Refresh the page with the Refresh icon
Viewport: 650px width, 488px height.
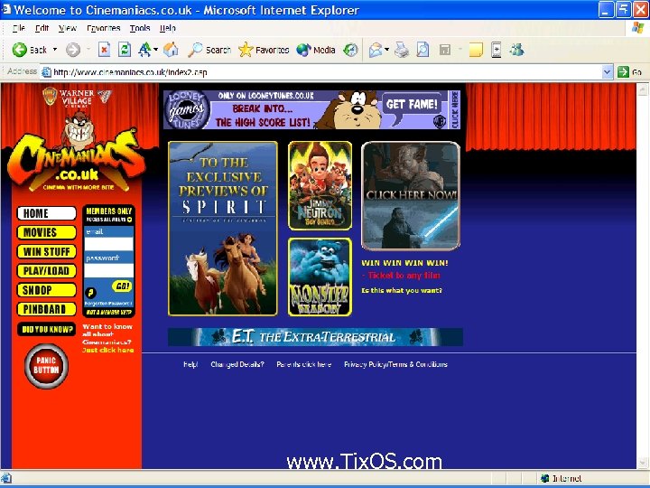[125, 50]
